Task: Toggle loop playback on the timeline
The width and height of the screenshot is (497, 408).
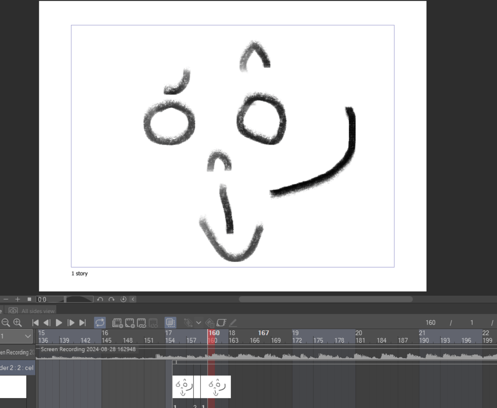Action: tap(100, 322)
